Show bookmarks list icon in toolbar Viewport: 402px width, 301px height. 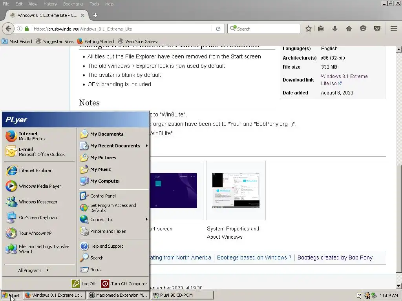coord(321,29)
